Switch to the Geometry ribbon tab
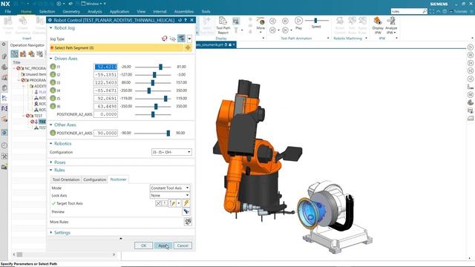Viewport: 475px width, 267px height. point(71,12)
